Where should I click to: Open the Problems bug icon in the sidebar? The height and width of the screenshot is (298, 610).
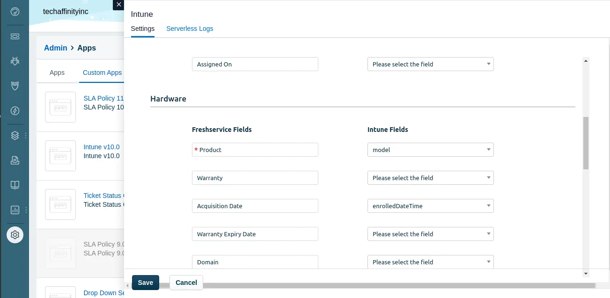coord(15,61)
